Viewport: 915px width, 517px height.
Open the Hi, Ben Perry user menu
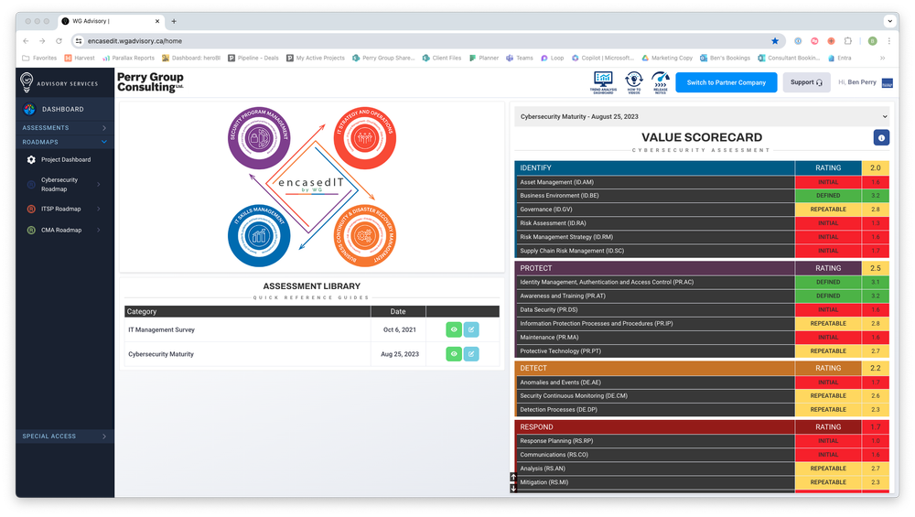click(x=866, y=82)
